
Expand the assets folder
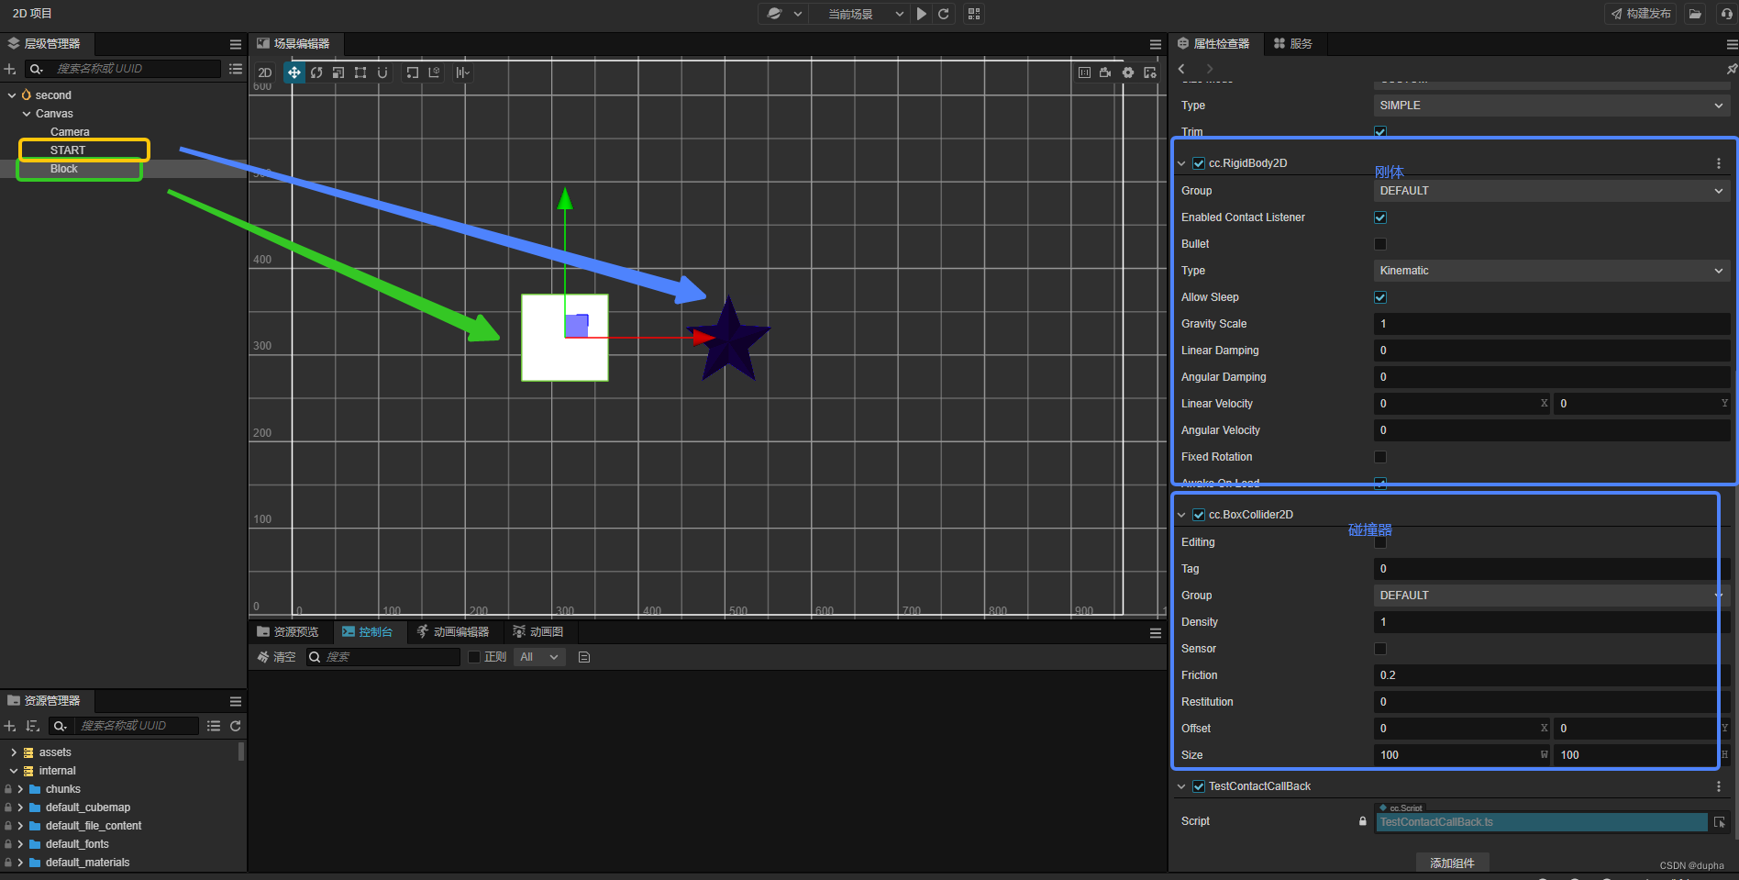click(x=14, y=752)
